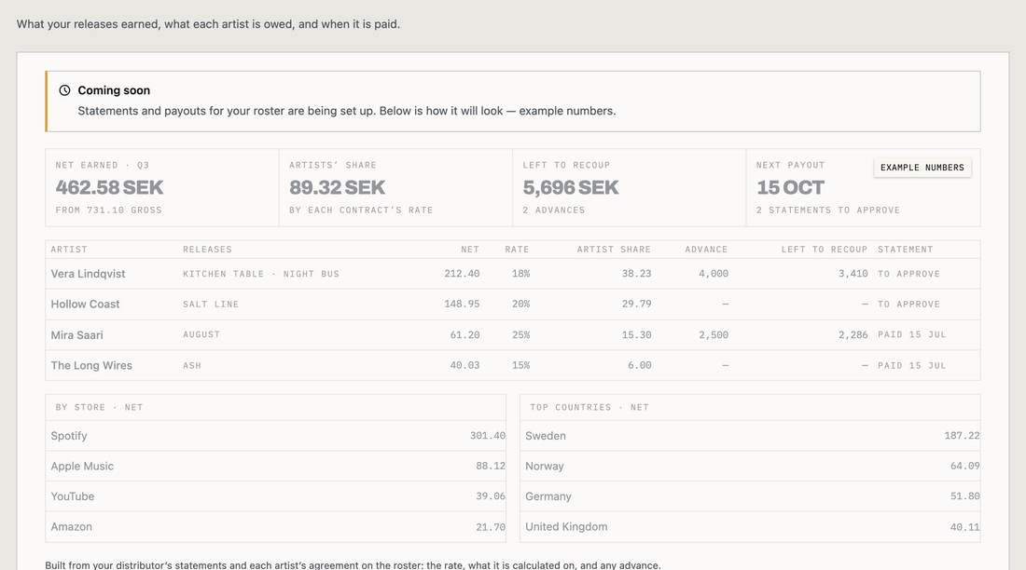Click the 29.79 artist share amount
The height and width of the screenshot is (570, 1026).
(637, 304)
